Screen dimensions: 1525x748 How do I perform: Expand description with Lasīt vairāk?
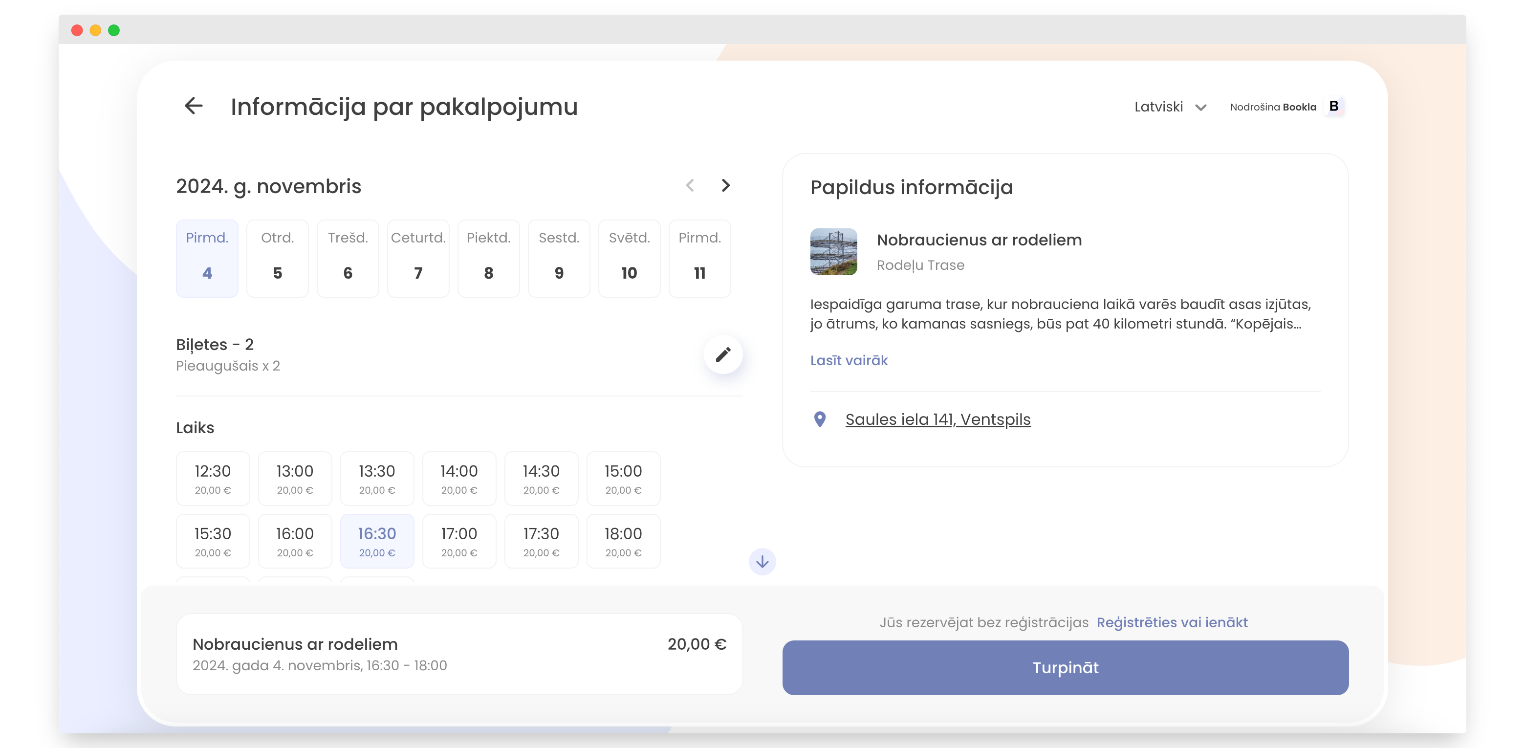click(x=849, y=360)
